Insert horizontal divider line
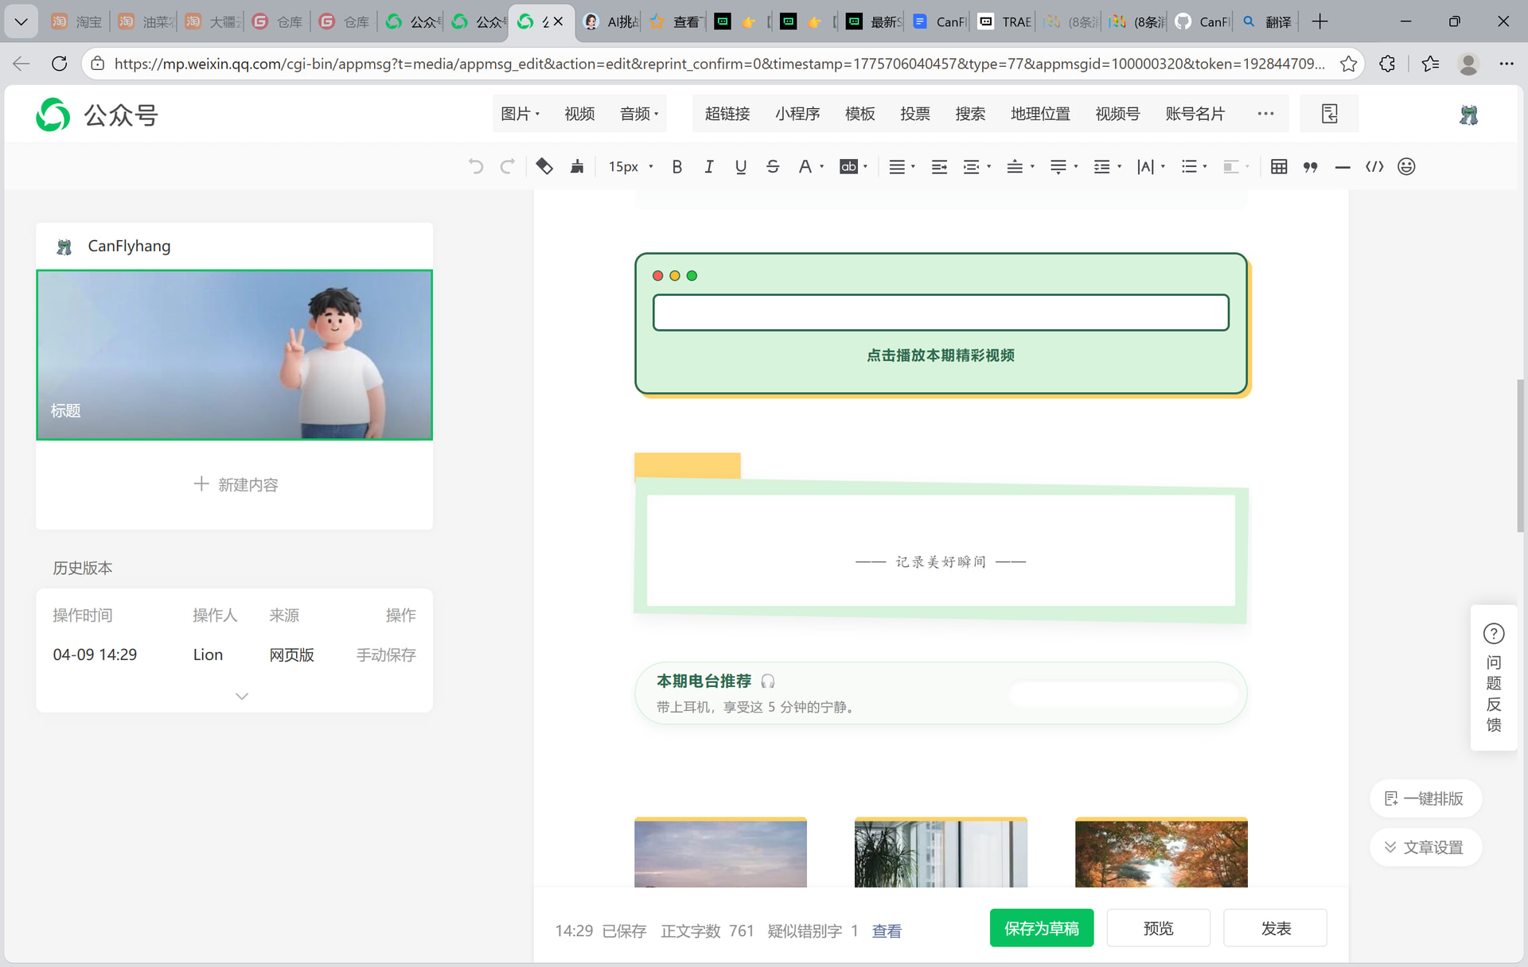This screenshot has width=1528, height=967. point(1343,167)
